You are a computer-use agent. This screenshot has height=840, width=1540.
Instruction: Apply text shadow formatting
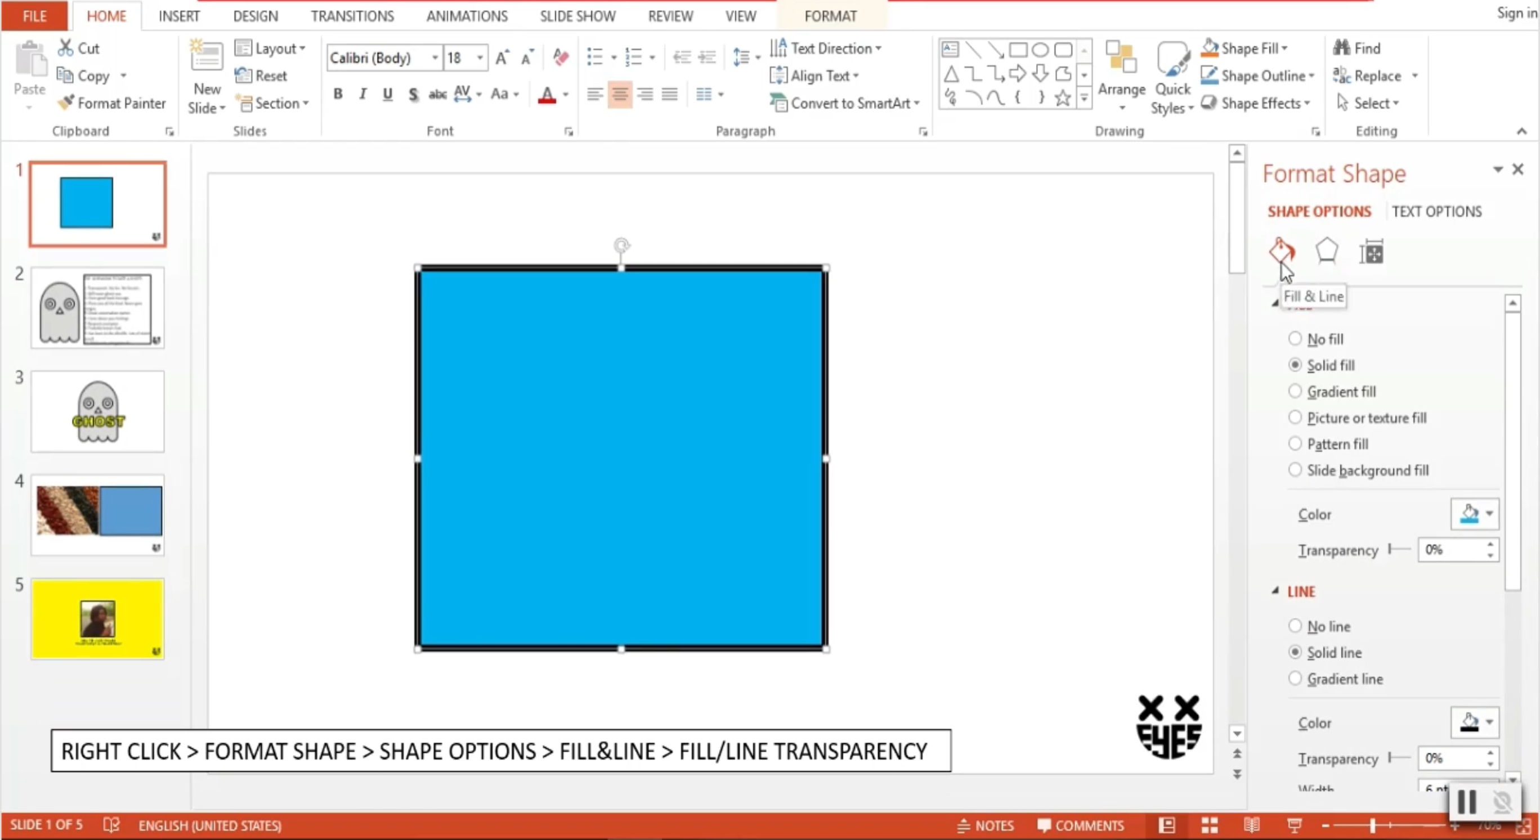413,94
